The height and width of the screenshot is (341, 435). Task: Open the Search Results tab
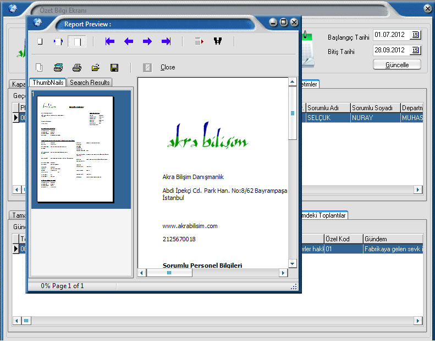click(x=90, y=83)
